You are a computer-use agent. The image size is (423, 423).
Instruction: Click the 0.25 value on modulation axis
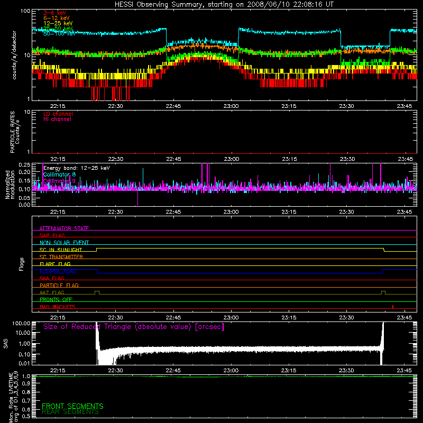pos(24,165)
